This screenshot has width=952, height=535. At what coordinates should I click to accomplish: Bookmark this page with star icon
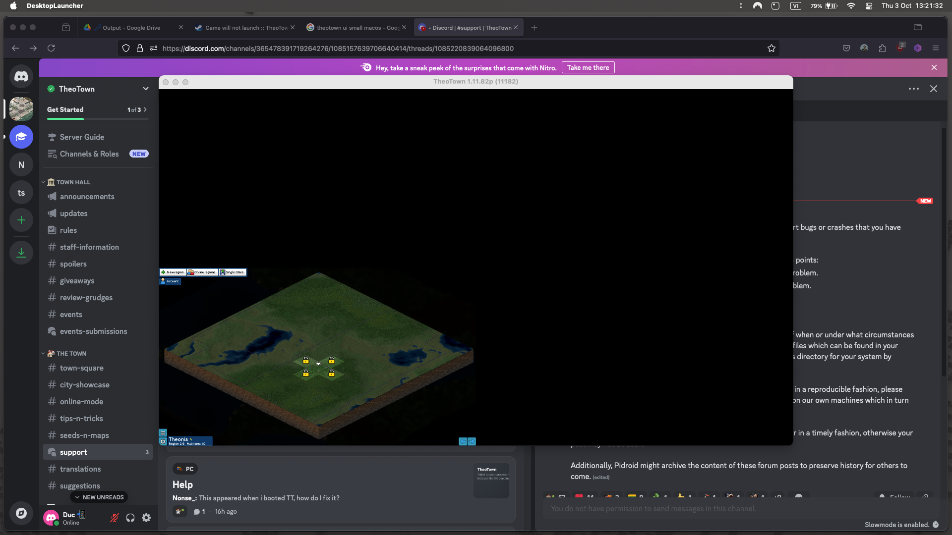pyautogui.click(x=772, y=48)
